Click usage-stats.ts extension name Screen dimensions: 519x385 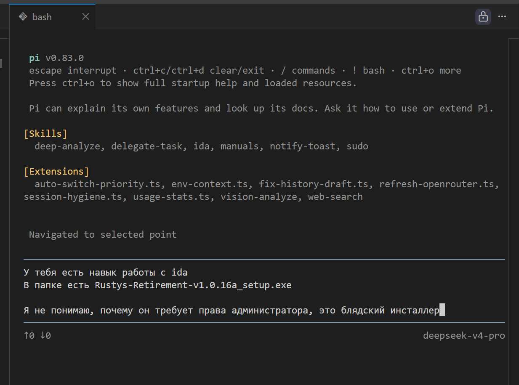pos(171,196)
